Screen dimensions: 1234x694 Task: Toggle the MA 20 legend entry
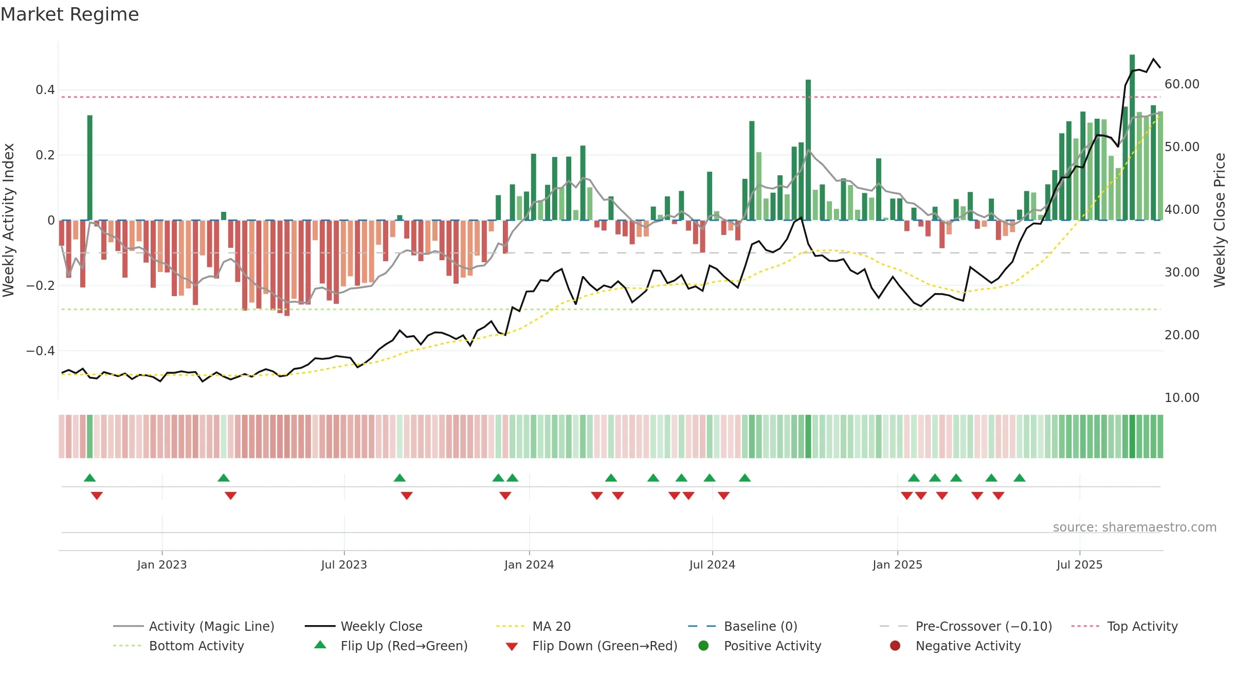[x=533, y=626]
